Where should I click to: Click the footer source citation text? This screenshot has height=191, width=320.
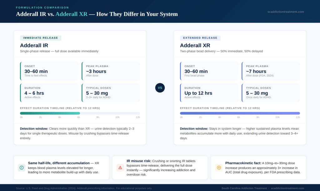(x=84, y=189)
